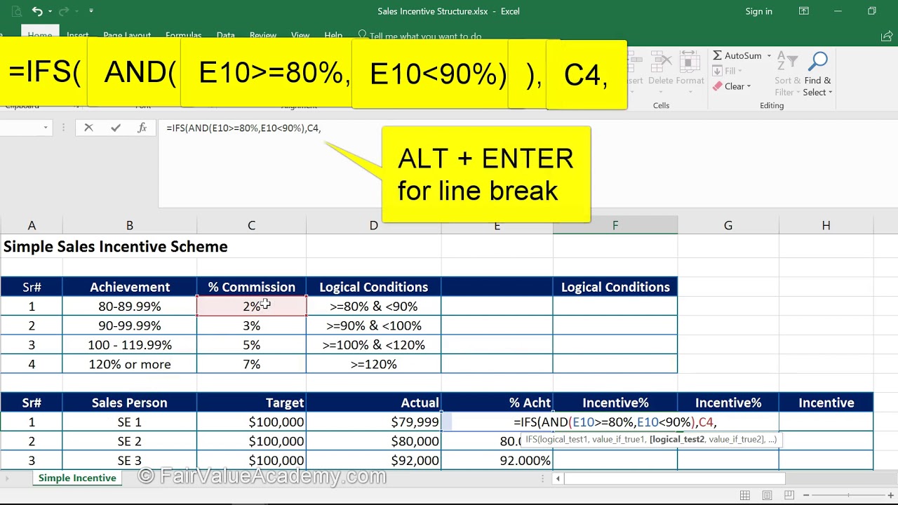Click the >=90% & <100% condition cell

click(x=373, y=325)
